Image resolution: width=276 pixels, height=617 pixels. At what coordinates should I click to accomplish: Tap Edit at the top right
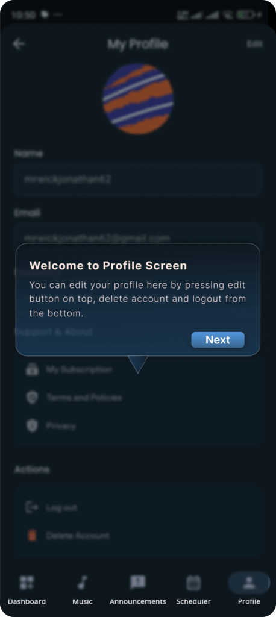point(255,43)
